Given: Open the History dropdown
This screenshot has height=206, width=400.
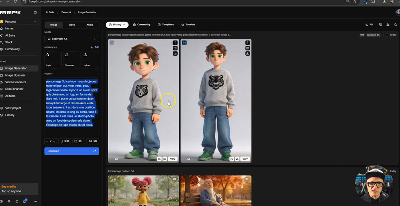Looking at the screenshot, I should [117, 25].
